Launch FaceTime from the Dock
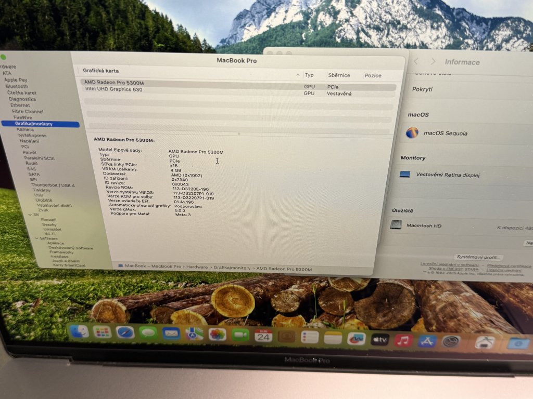533x399 pixels. coord(240,336)
